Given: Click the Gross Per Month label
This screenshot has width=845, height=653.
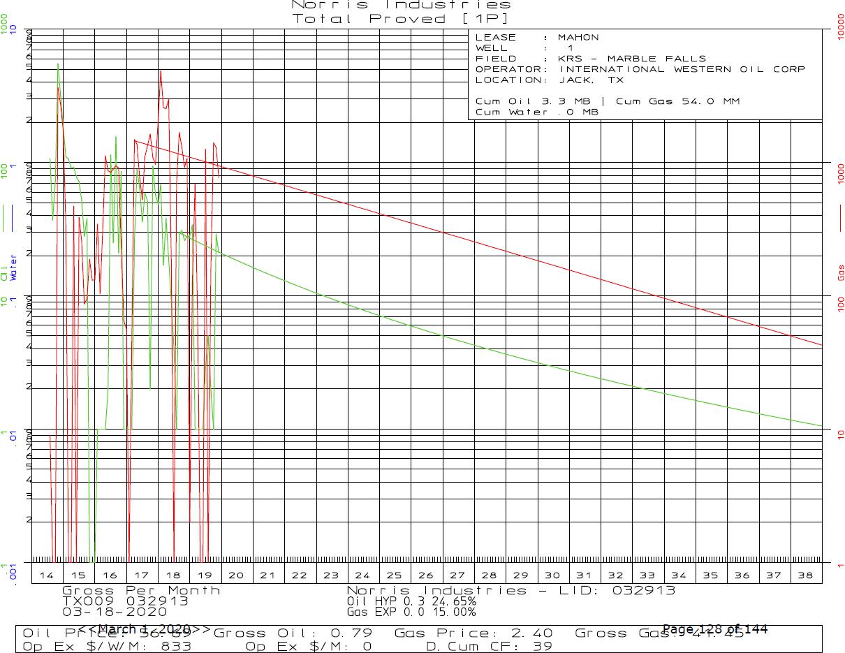Looking at the screenshot, I should point(141,590).
